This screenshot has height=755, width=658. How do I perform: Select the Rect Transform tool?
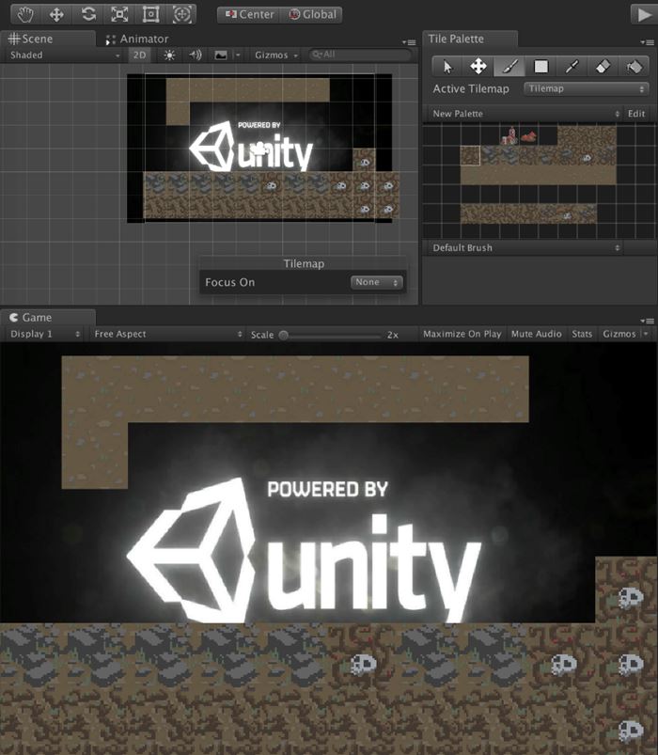tap(150, 14)
